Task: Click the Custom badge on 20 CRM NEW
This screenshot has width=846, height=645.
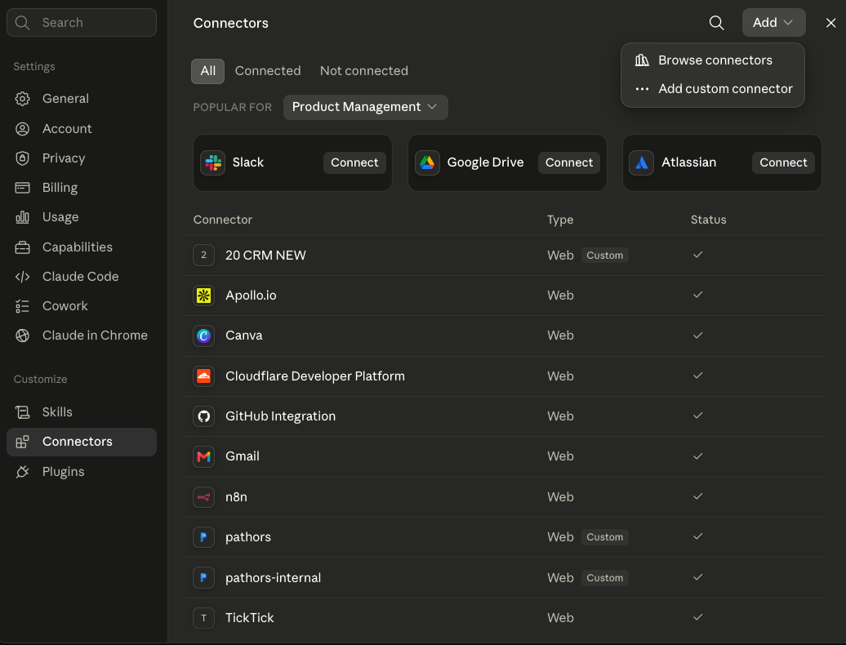Action: pyautogui.click(x=605, y=255)
